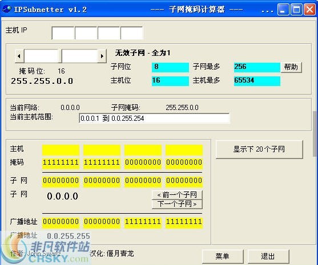The height and width of the screenshot is (265, 318).
Task: Click the first octet field of 主机 IP
Action: [63, 33]
